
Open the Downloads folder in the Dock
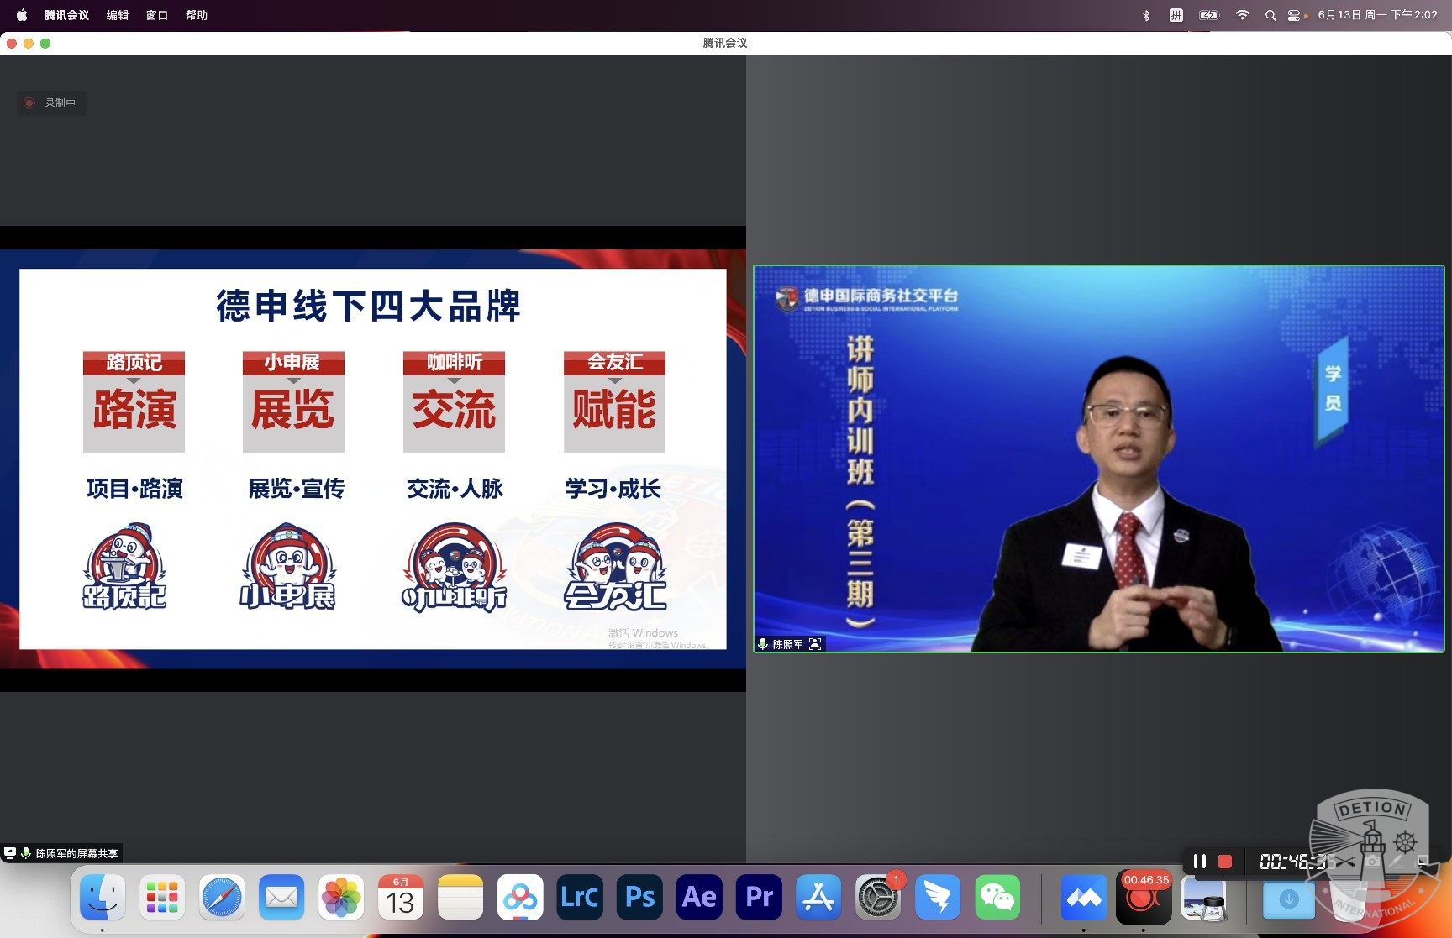pos(1289,899)
